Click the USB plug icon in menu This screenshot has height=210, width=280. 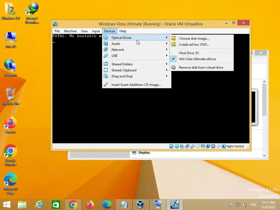tap(106, 56)
